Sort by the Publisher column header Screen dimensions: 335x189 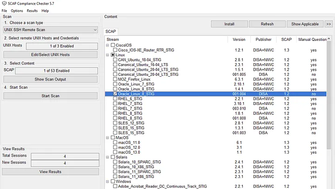pyautogui.click(x=263, y=39)
